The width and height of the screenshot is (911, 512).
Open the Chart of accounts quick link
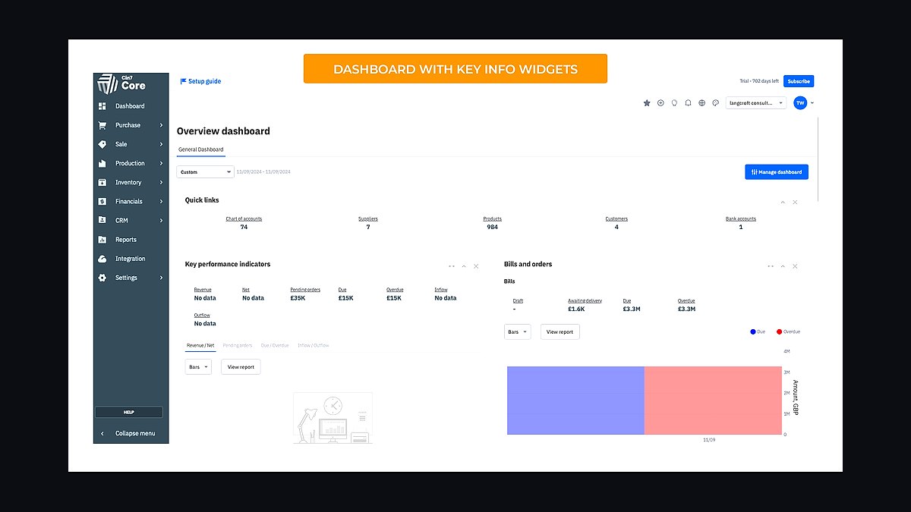pyautogui.click(x=244, y=218)
